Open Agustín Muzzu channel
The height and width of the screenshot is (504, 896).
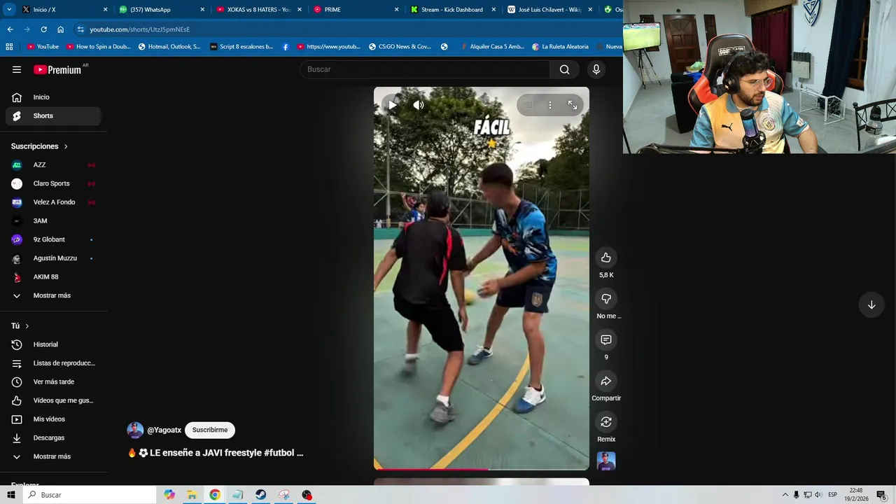pyautogui.click(x=53, y=258)
